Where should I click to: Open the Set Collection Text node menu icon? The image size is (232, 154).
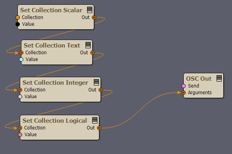click(88, 45)
